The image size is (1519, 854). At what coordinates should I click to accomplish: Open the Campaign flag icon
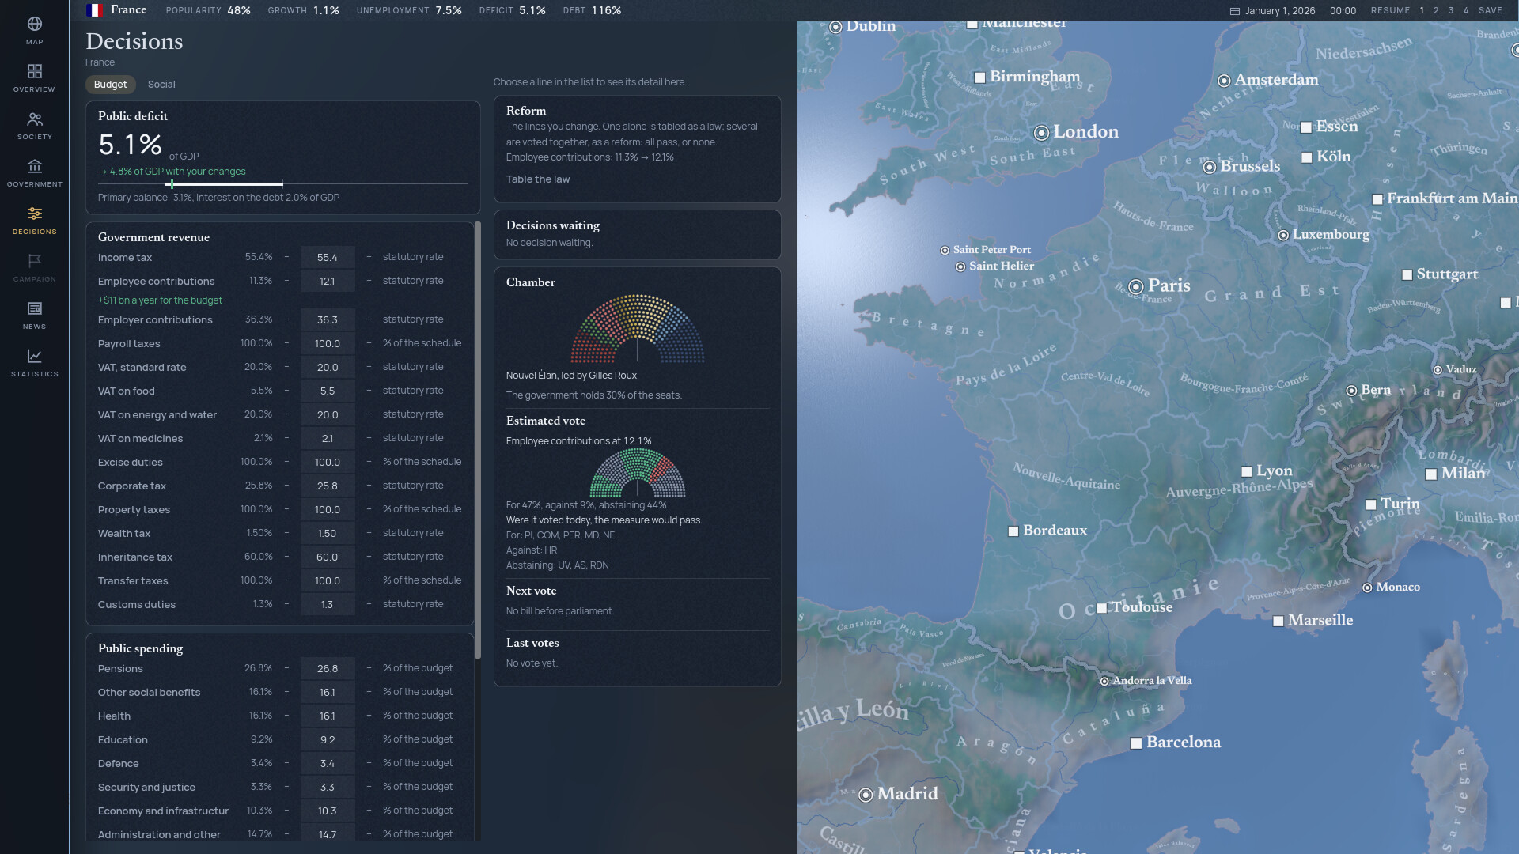click(34, 261)
